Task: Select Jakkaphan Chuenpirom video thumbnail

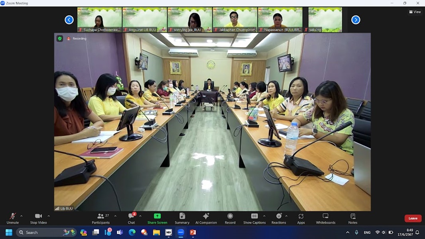Action: [235, 20]
